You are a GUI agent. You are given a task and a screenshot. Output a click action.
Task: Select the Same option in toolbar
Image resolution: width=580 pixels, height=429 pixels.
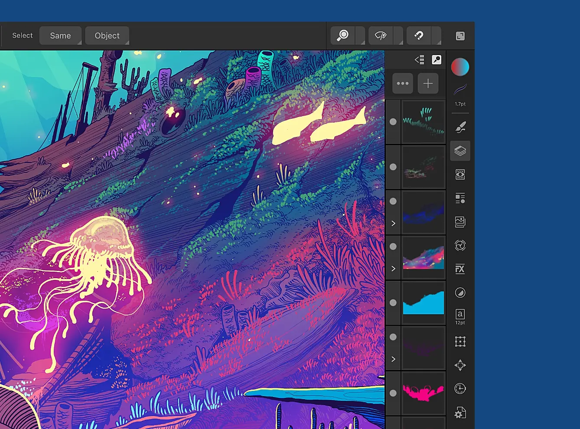60,36
